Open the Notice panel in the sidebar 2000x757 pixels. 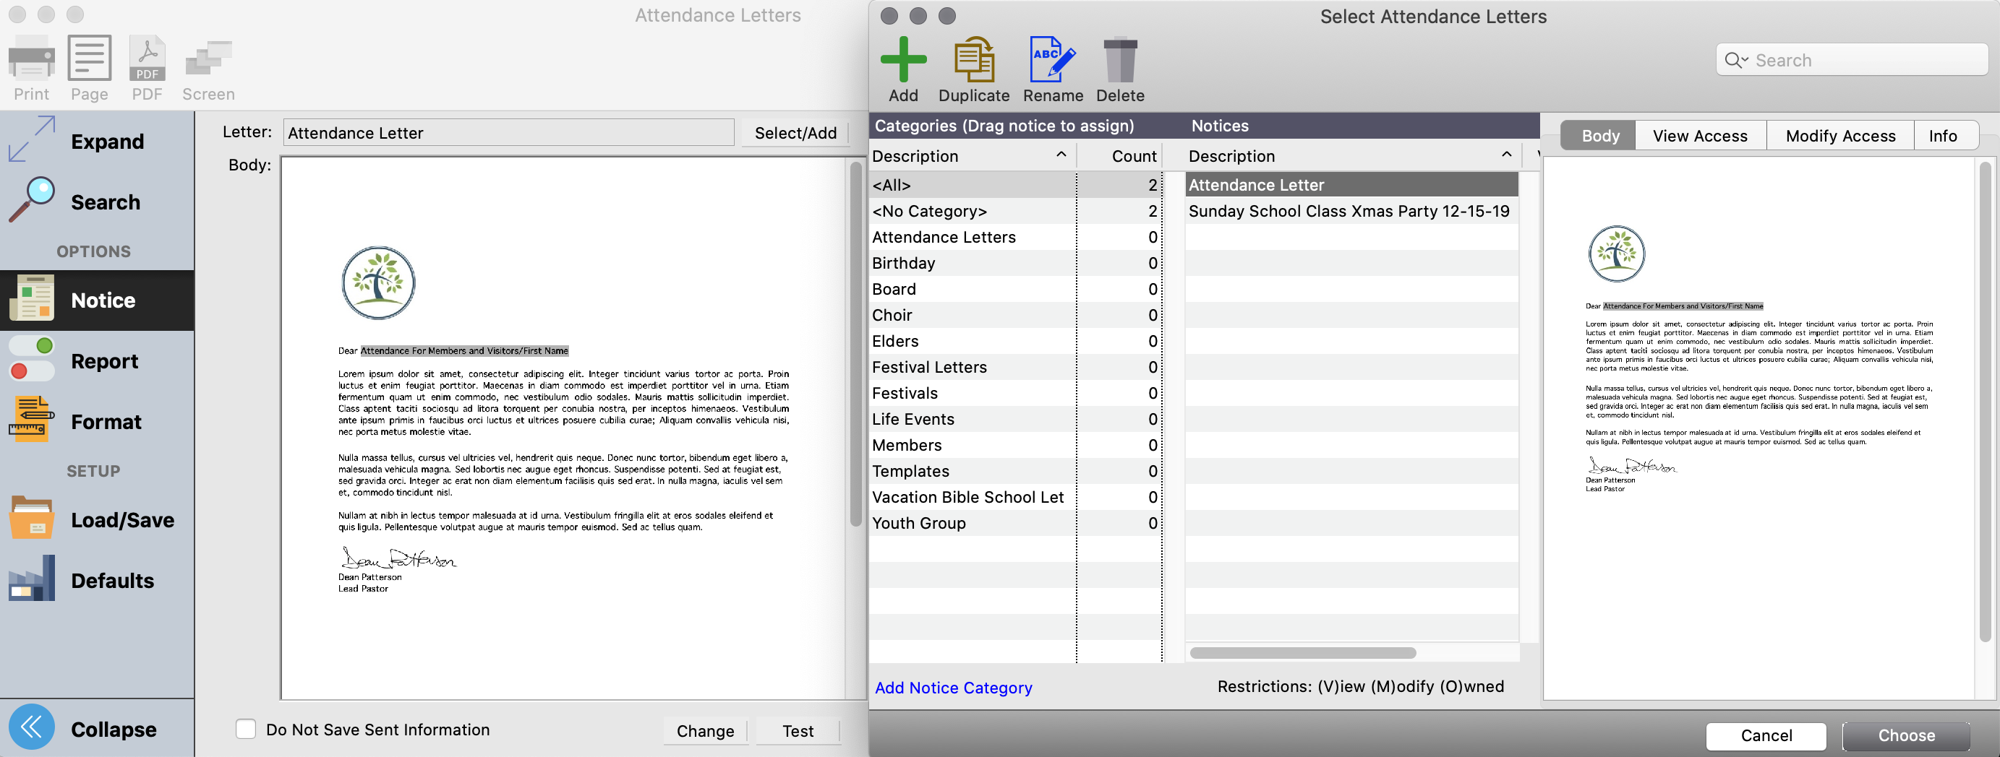[31, 299]
